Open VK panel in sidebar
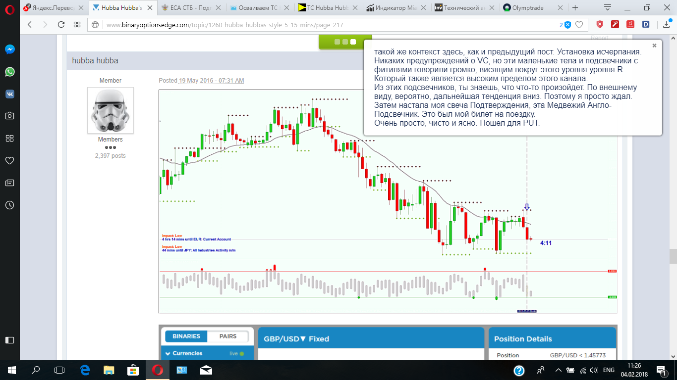Viewport: 677px width, 380px height. click(10, 94)
